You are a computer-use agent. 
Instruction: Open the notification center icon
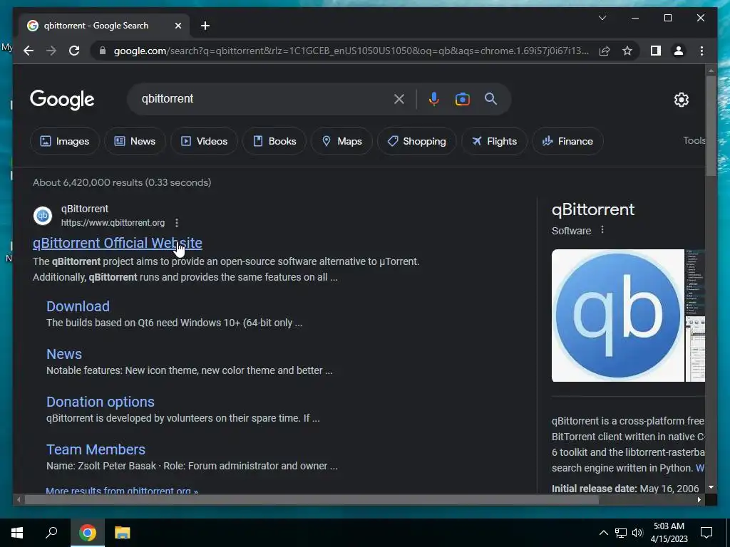tap(706, 533)
